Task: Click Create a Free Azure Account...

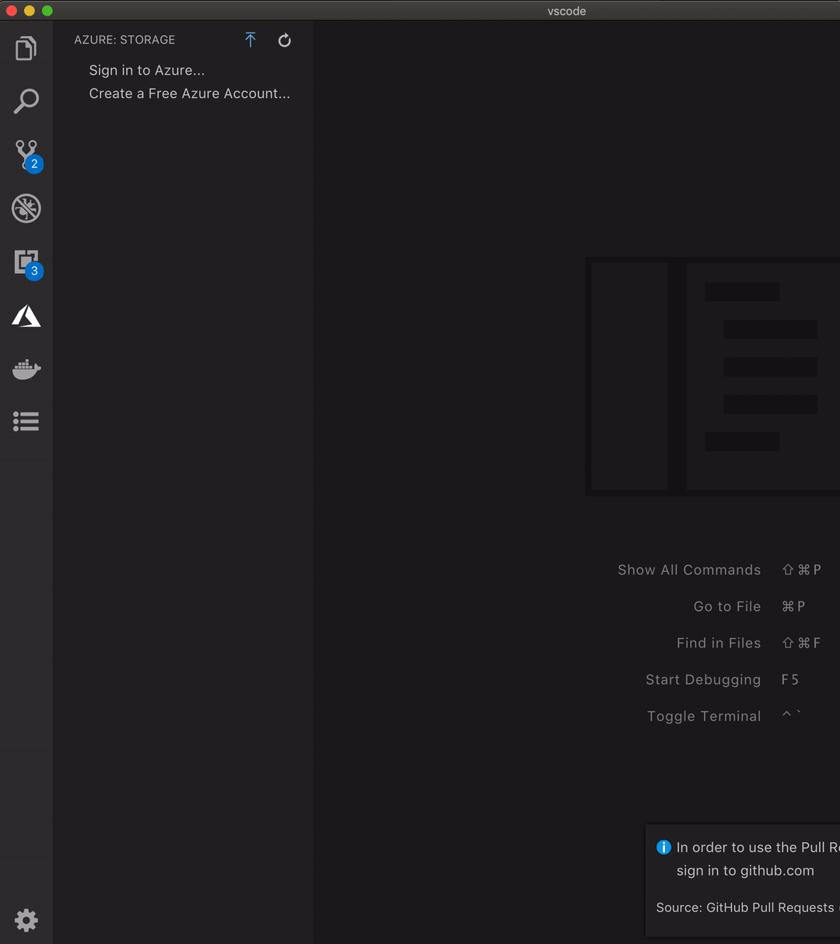Action: click(x=190, y=93)
